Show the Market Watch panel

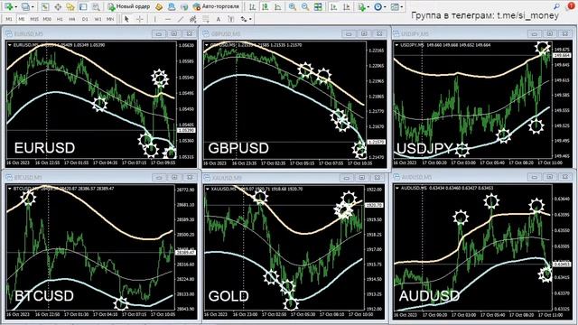pyautogui.click(x=45, y=6)
